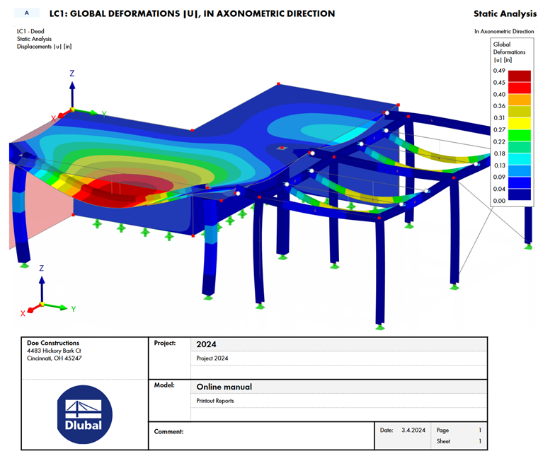
Task: Click the 'In Axonometric Direction' label
Action: (504, 31)
